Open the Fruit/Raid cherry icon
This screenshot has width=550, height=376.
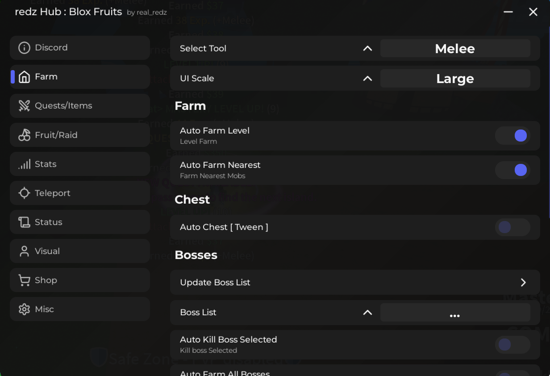tap(24, 135)
